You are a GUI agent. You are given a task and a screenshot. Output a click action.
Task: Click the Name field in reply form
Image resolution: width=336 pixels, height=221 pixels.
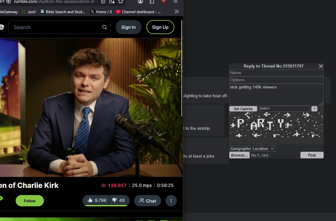tap(276, 73)
